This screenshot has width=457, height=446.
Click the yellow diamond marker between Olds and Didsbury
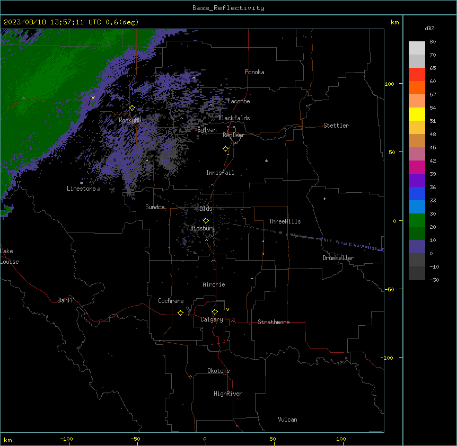pyautogui.click(x=206, y=221)
